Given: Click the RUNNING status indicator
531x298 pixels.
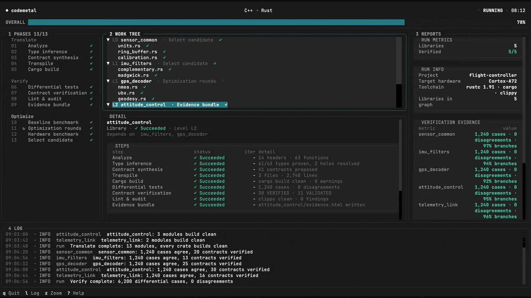Looking at the screenshot, I should coord(493,10).
